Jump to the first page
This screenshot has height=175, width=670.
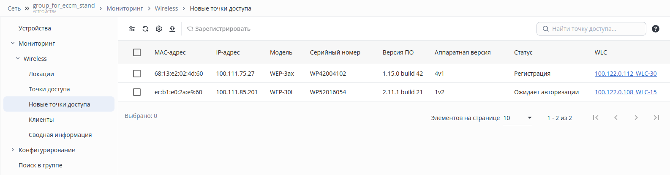coord(596,118)
